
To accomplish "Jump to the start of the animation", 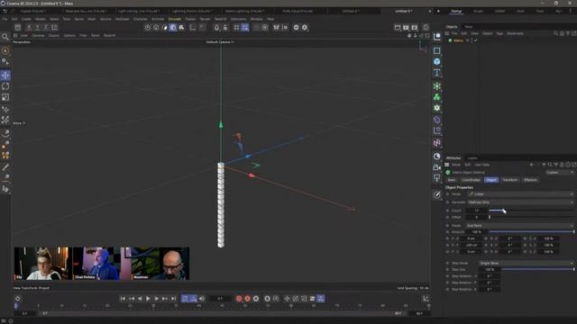I will pyautogui.click(x=123, y=299).
